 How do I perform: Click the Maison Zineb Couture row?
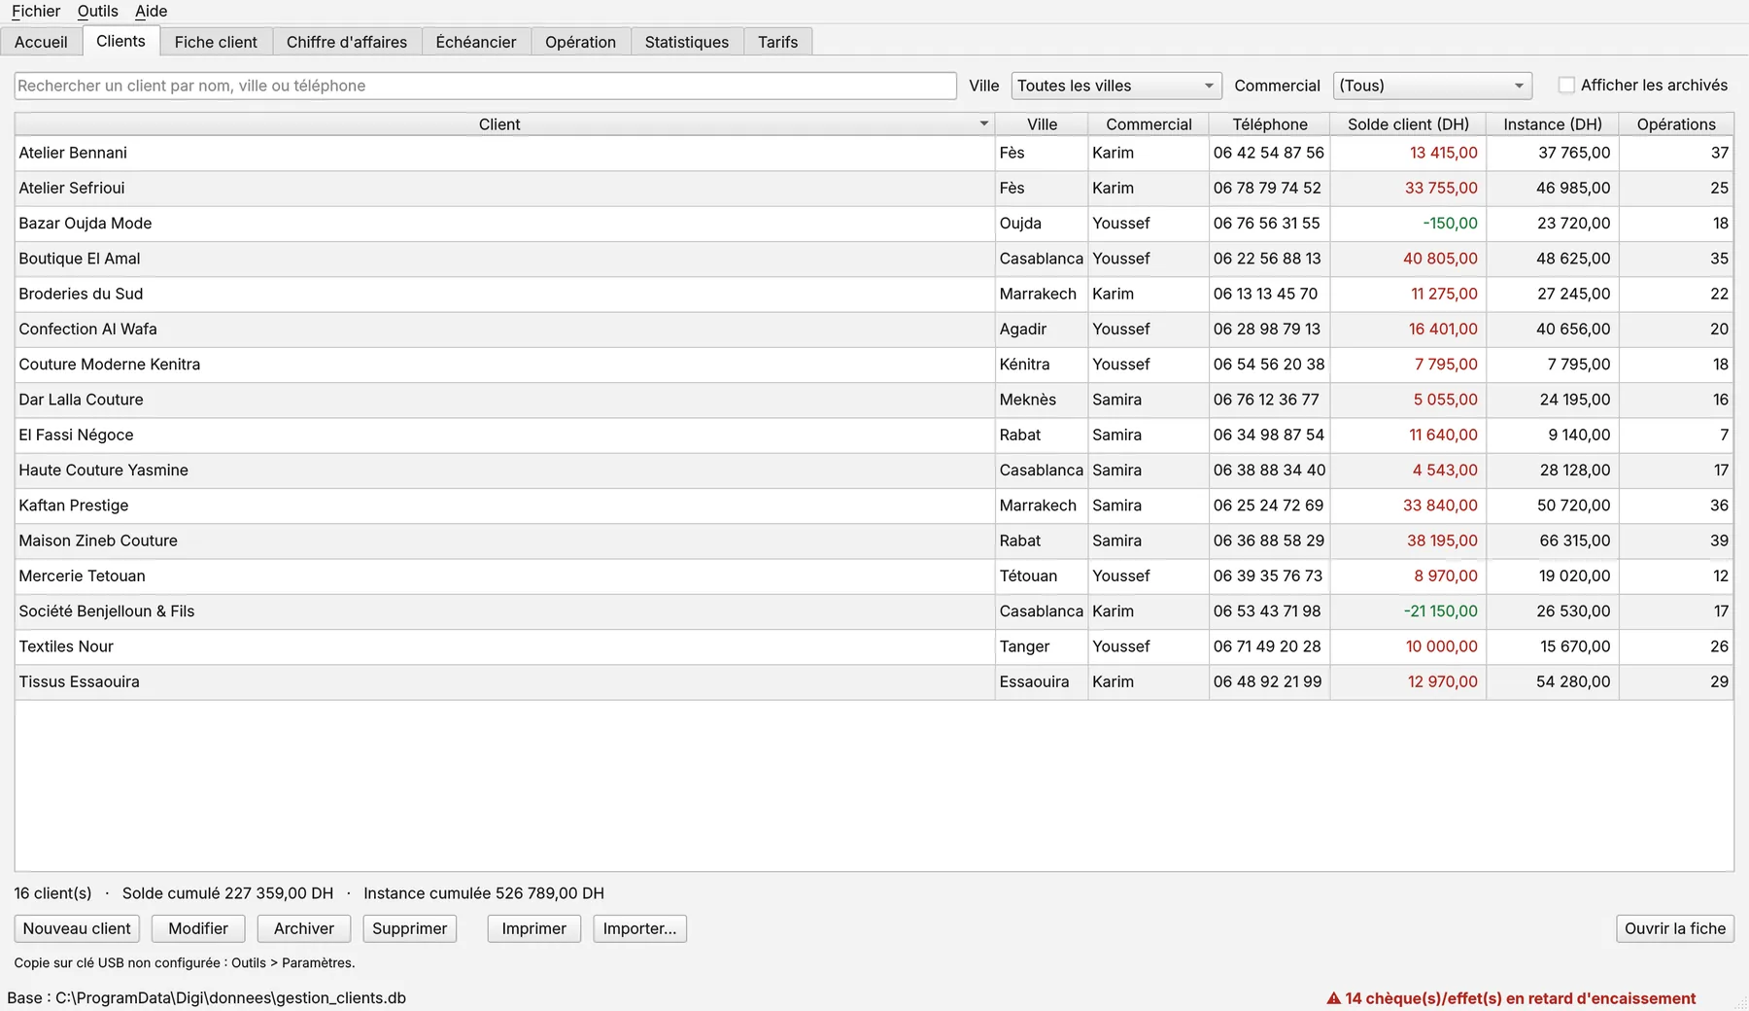[874, 540]
